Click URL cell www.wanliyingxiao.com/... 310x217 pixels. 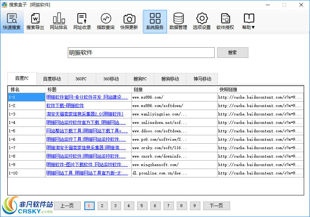[x=174, y=114]
